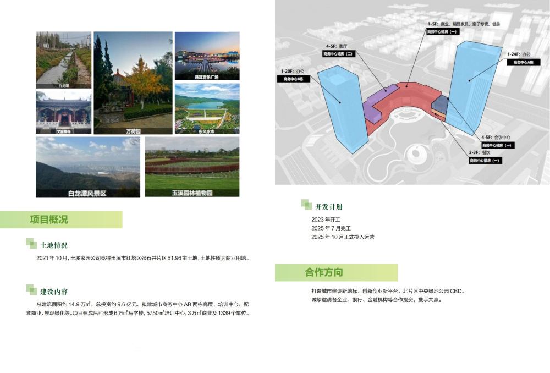550x373 pixels.
Task: Open the 聂耳音乐广场 night photo
Action: [x=207, y=56]
